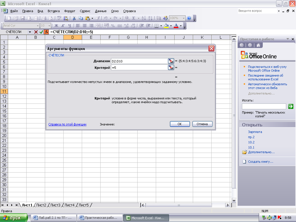Click the red Font Color A swatch
The height and width of the screenshot is (222, 296).
click(x=176, y=26)
